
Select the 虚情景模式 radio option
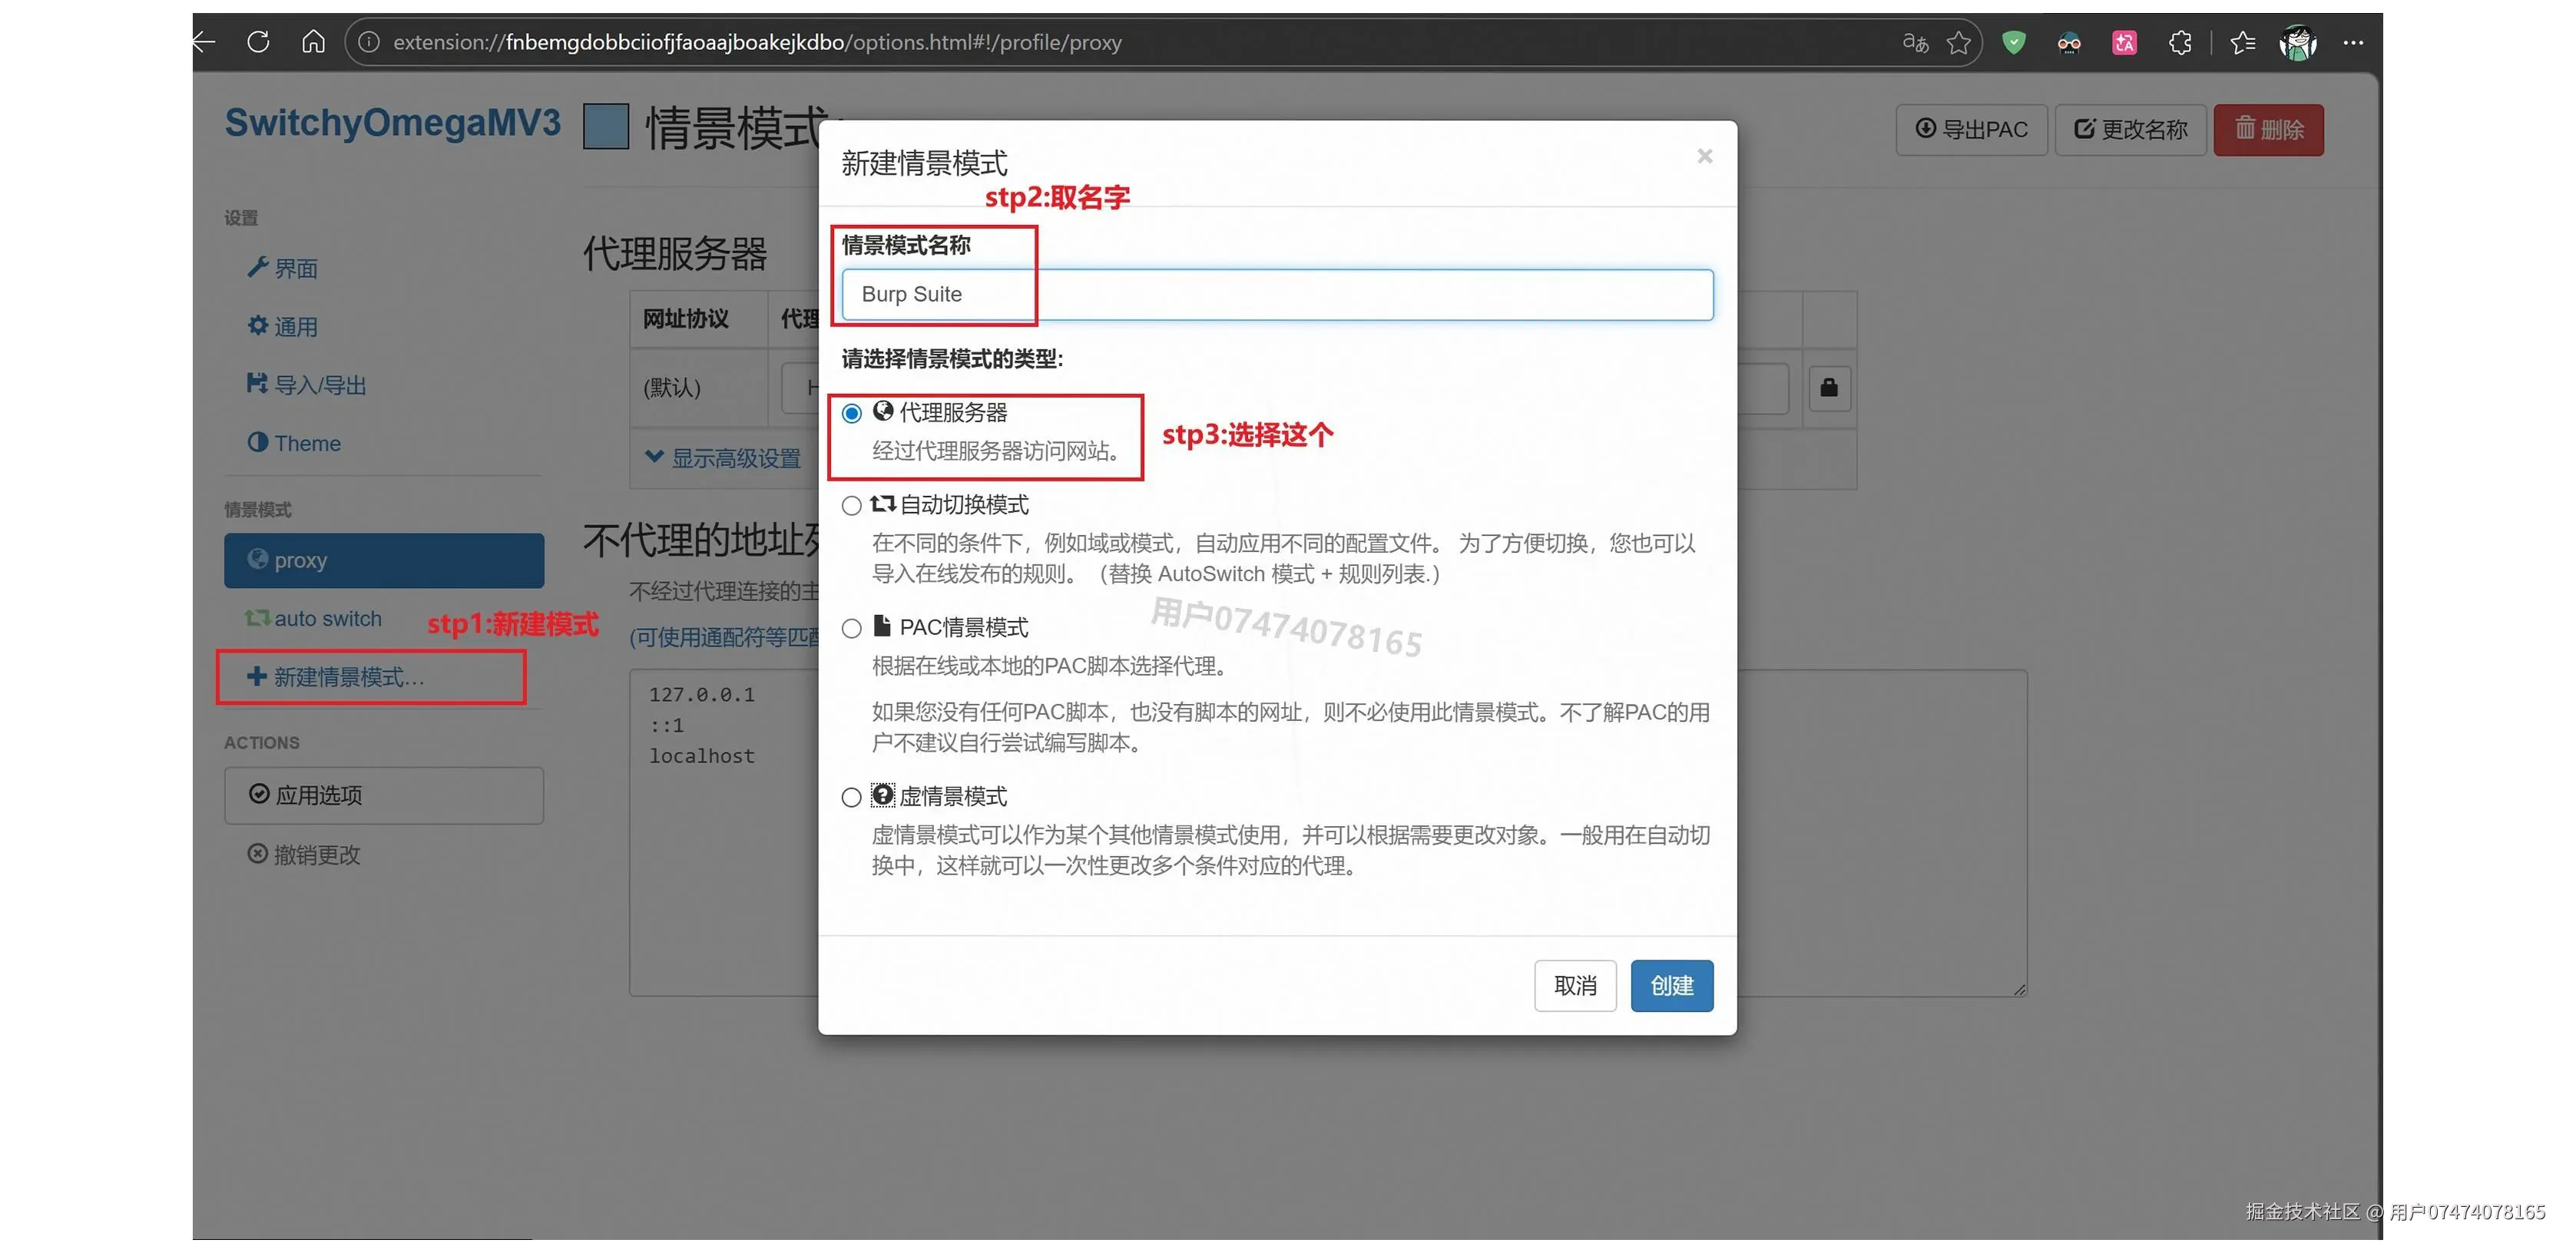(852, 798)
